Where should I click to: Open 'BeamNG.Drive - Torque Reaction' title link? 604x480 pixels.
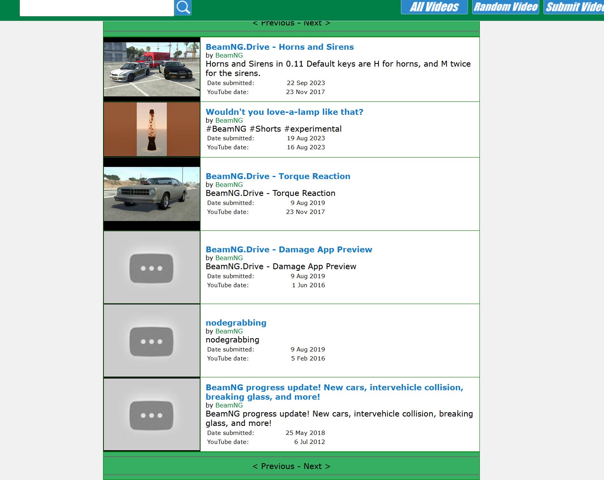(x=278, y=176)
